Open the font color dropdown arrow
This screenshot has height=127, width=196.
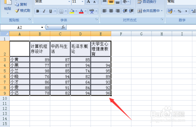point(86,11)
